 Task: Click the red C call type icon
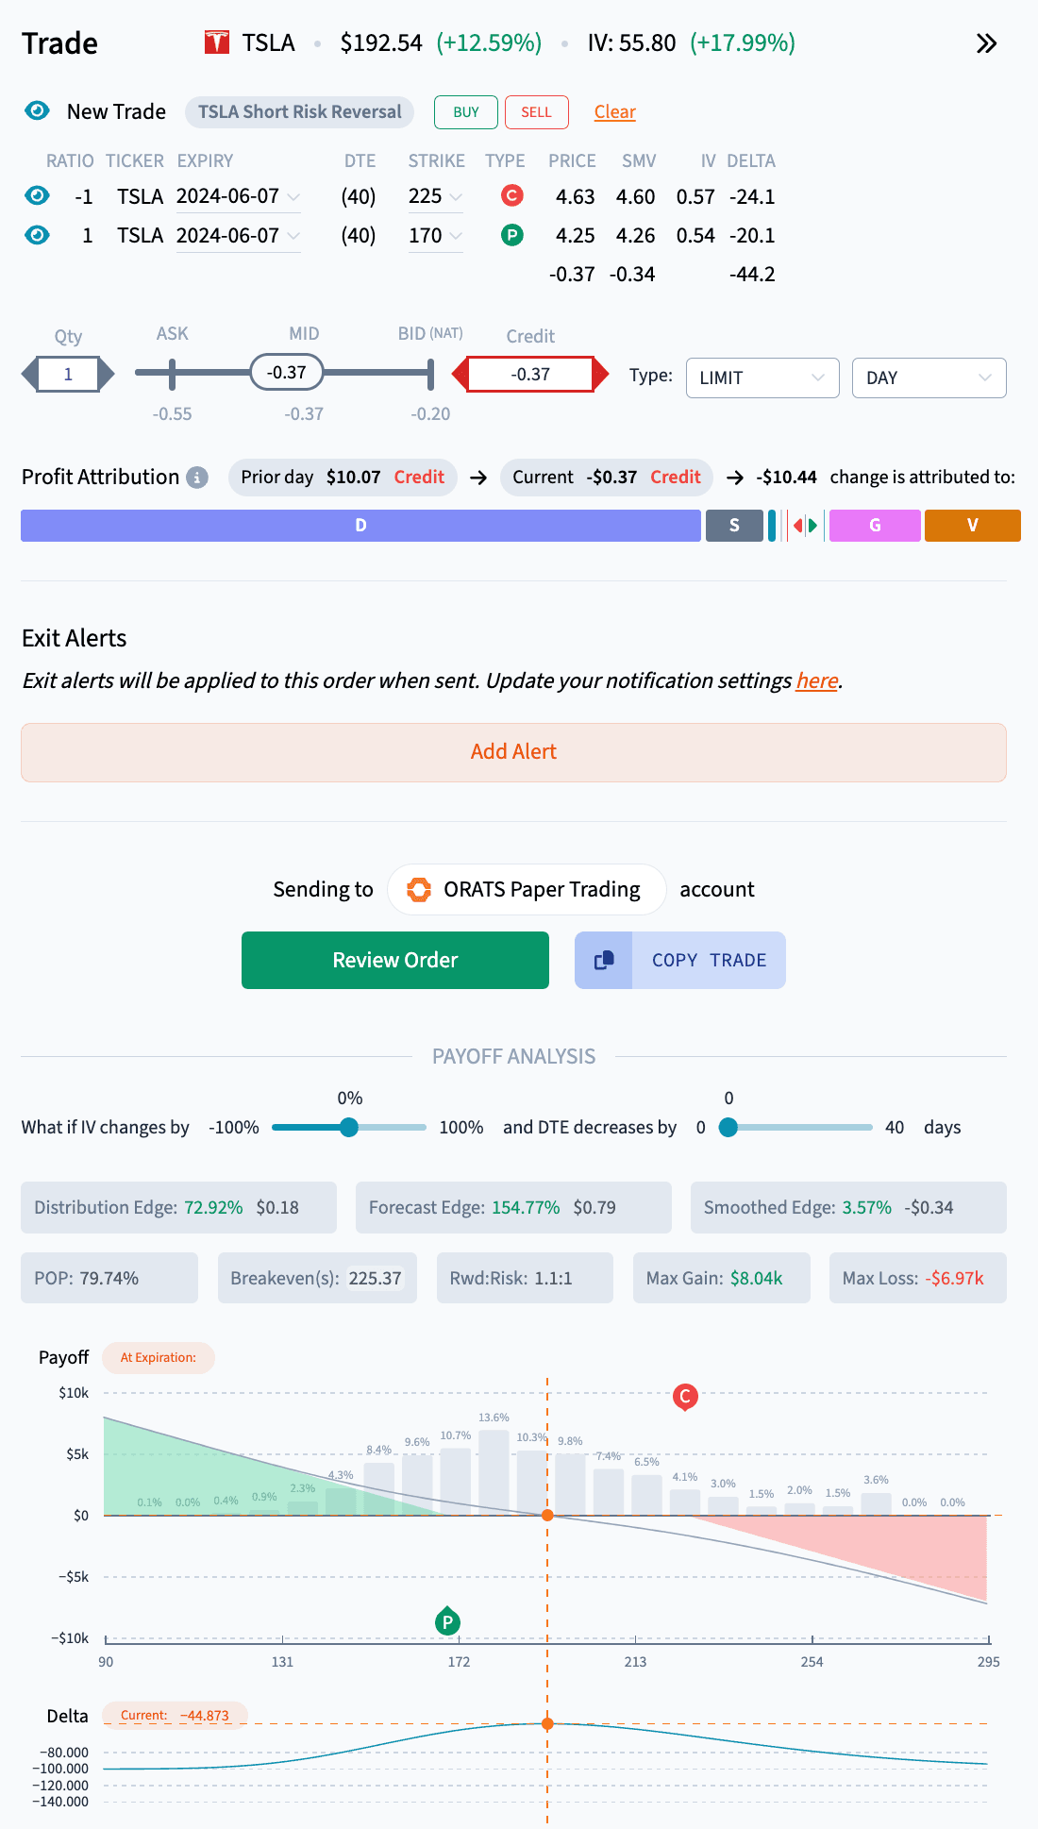(x=511, y=195)
